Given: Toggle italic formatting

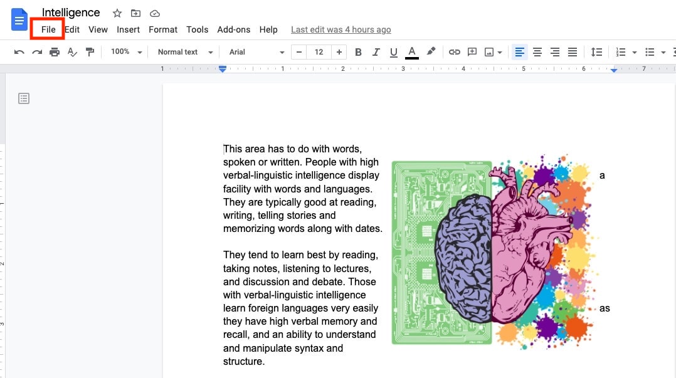Looking at the screenshot, I should tap(376, 52).
